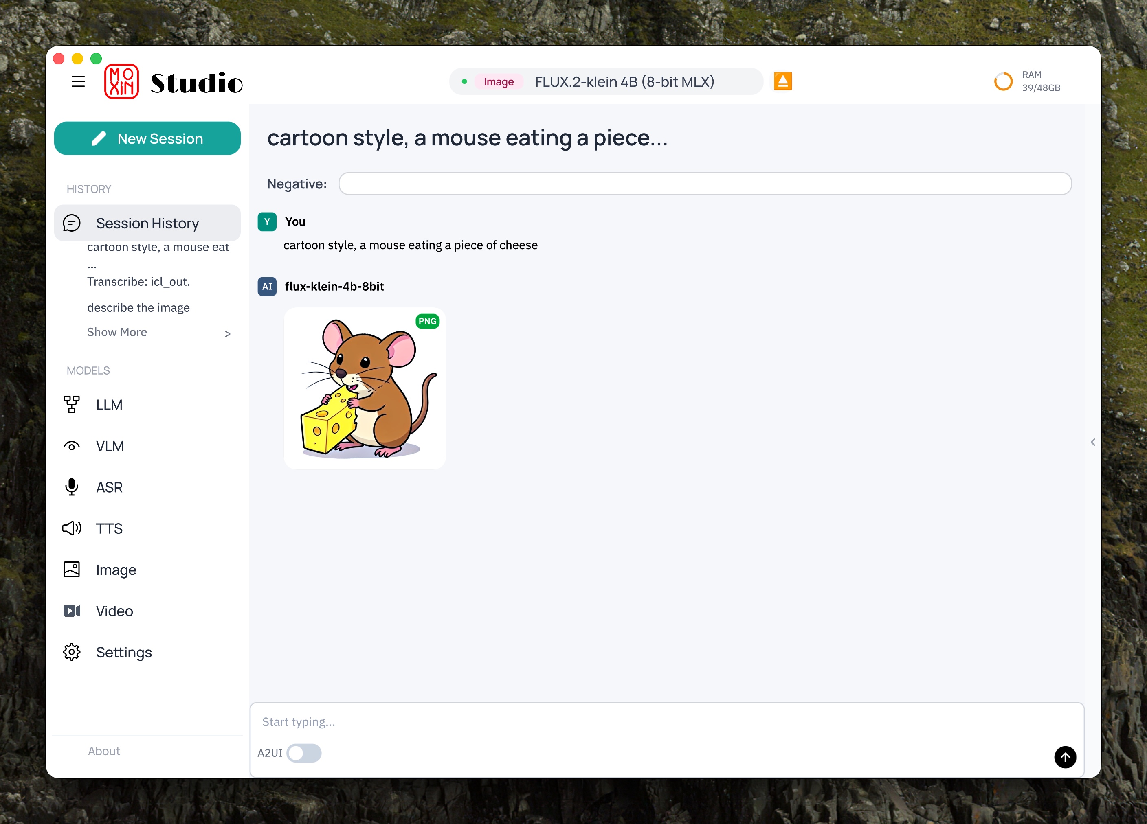This screenshot has height=824, width=1147.
Task: Click the ASR microphone icon
Action: (x=72, y=487)
